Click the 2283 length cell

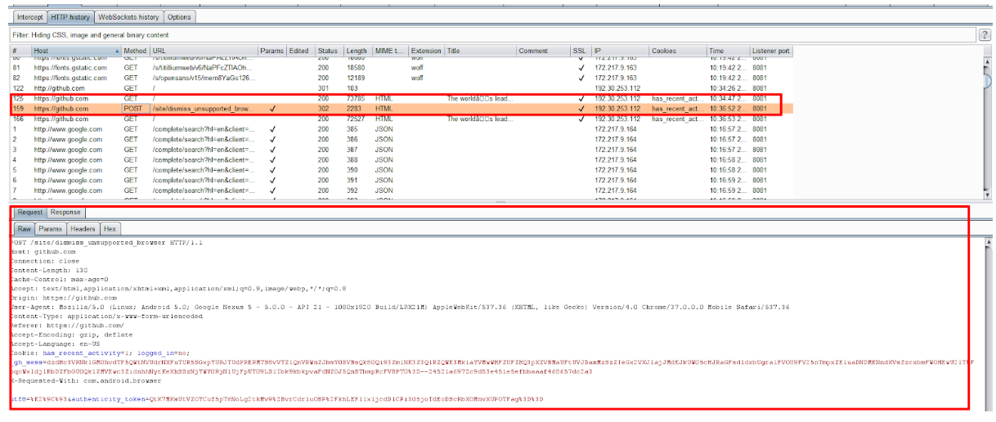coord(358,109)
